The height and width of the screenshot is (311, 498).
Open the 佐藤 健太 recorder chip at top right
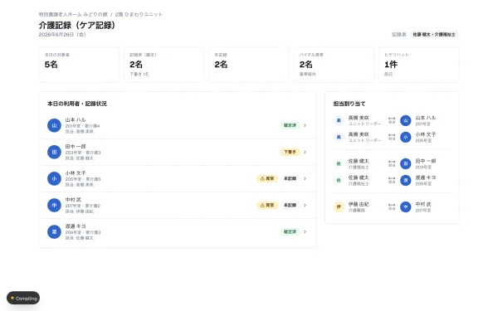click(x=434, y=34)
